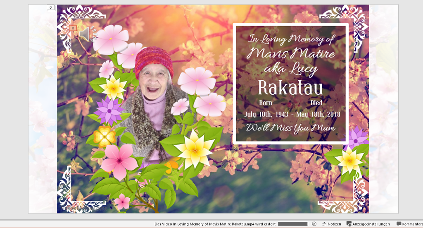Viewport: 423px width, 228px height.
Task: Click the orange animation tag beside speaker
Action: (x=73, y=28)
